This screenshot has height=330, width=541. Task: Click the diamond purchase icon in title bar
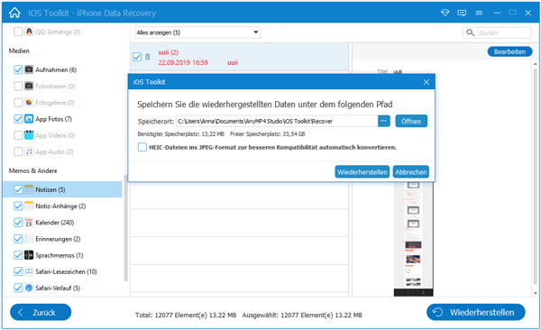tap(445, 13)
